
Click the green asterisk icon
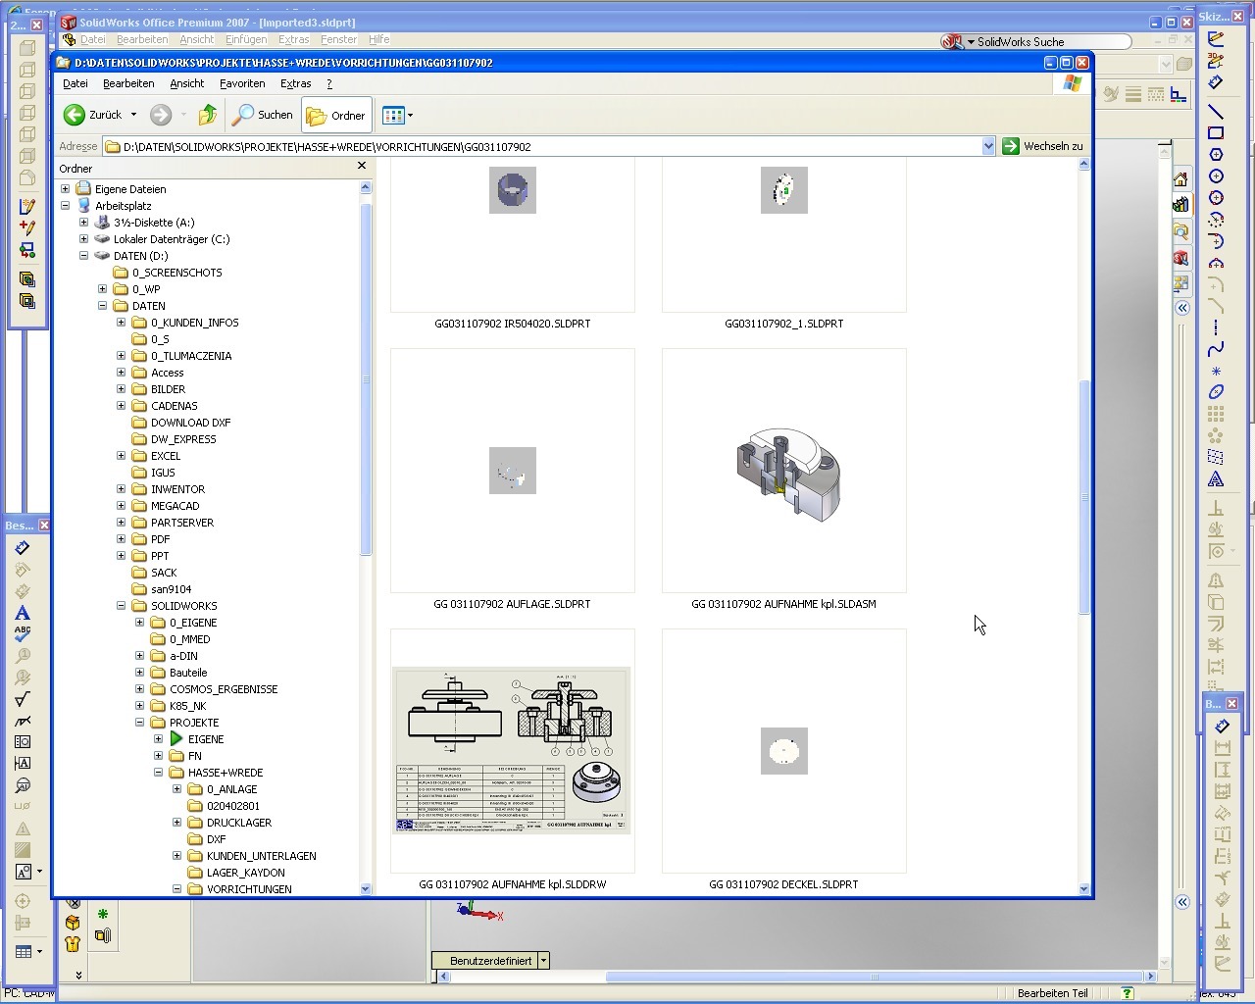[x=103, y=914]
